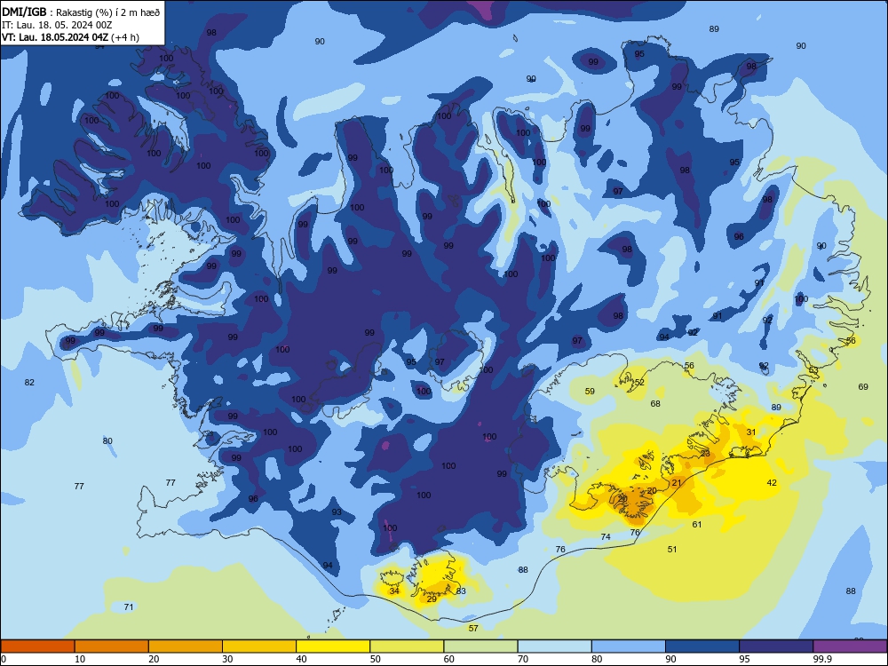Select the medium blue 90–95 legend swatch

[702, 646]
